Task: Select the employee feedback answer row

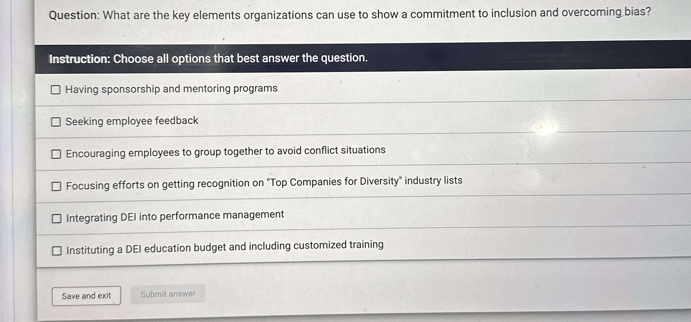Action: click(132, 121)
